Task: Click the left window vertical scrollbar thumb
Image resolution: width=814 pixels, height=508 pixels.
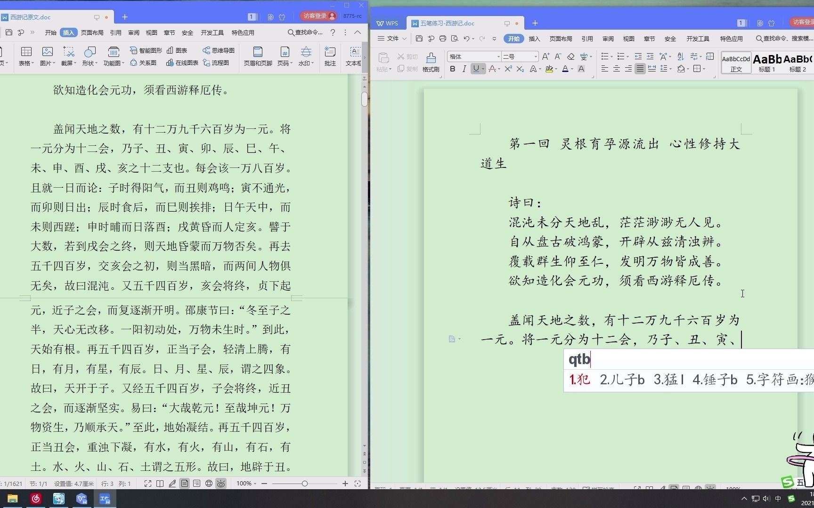Action: tap(365, 99)
